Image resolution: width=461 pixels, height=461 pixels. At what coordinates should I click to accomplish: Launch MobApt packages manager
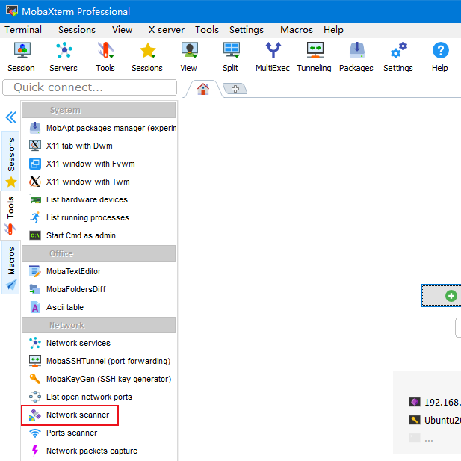[x=103, y=128]
